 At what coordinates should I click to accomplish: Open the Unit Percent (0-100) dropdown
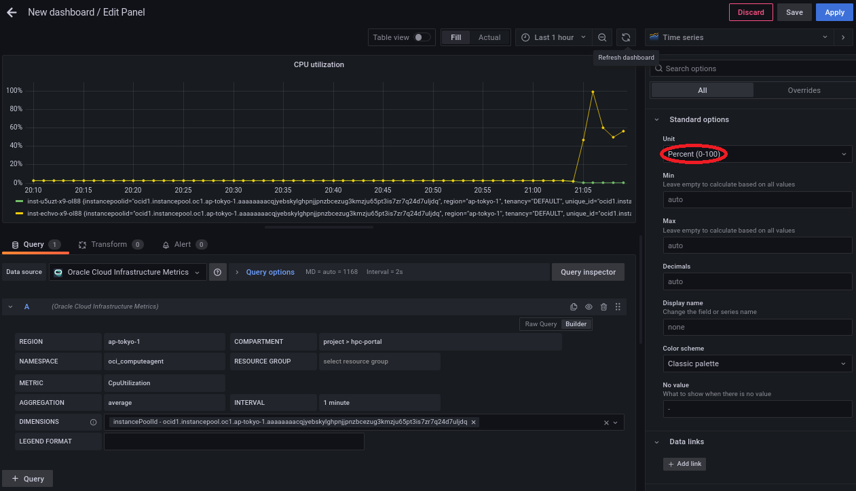[756, 155]
